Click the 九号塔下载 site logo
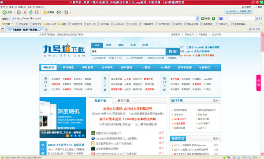The height and width of the screenshot is (159, 264). [64, 50]
